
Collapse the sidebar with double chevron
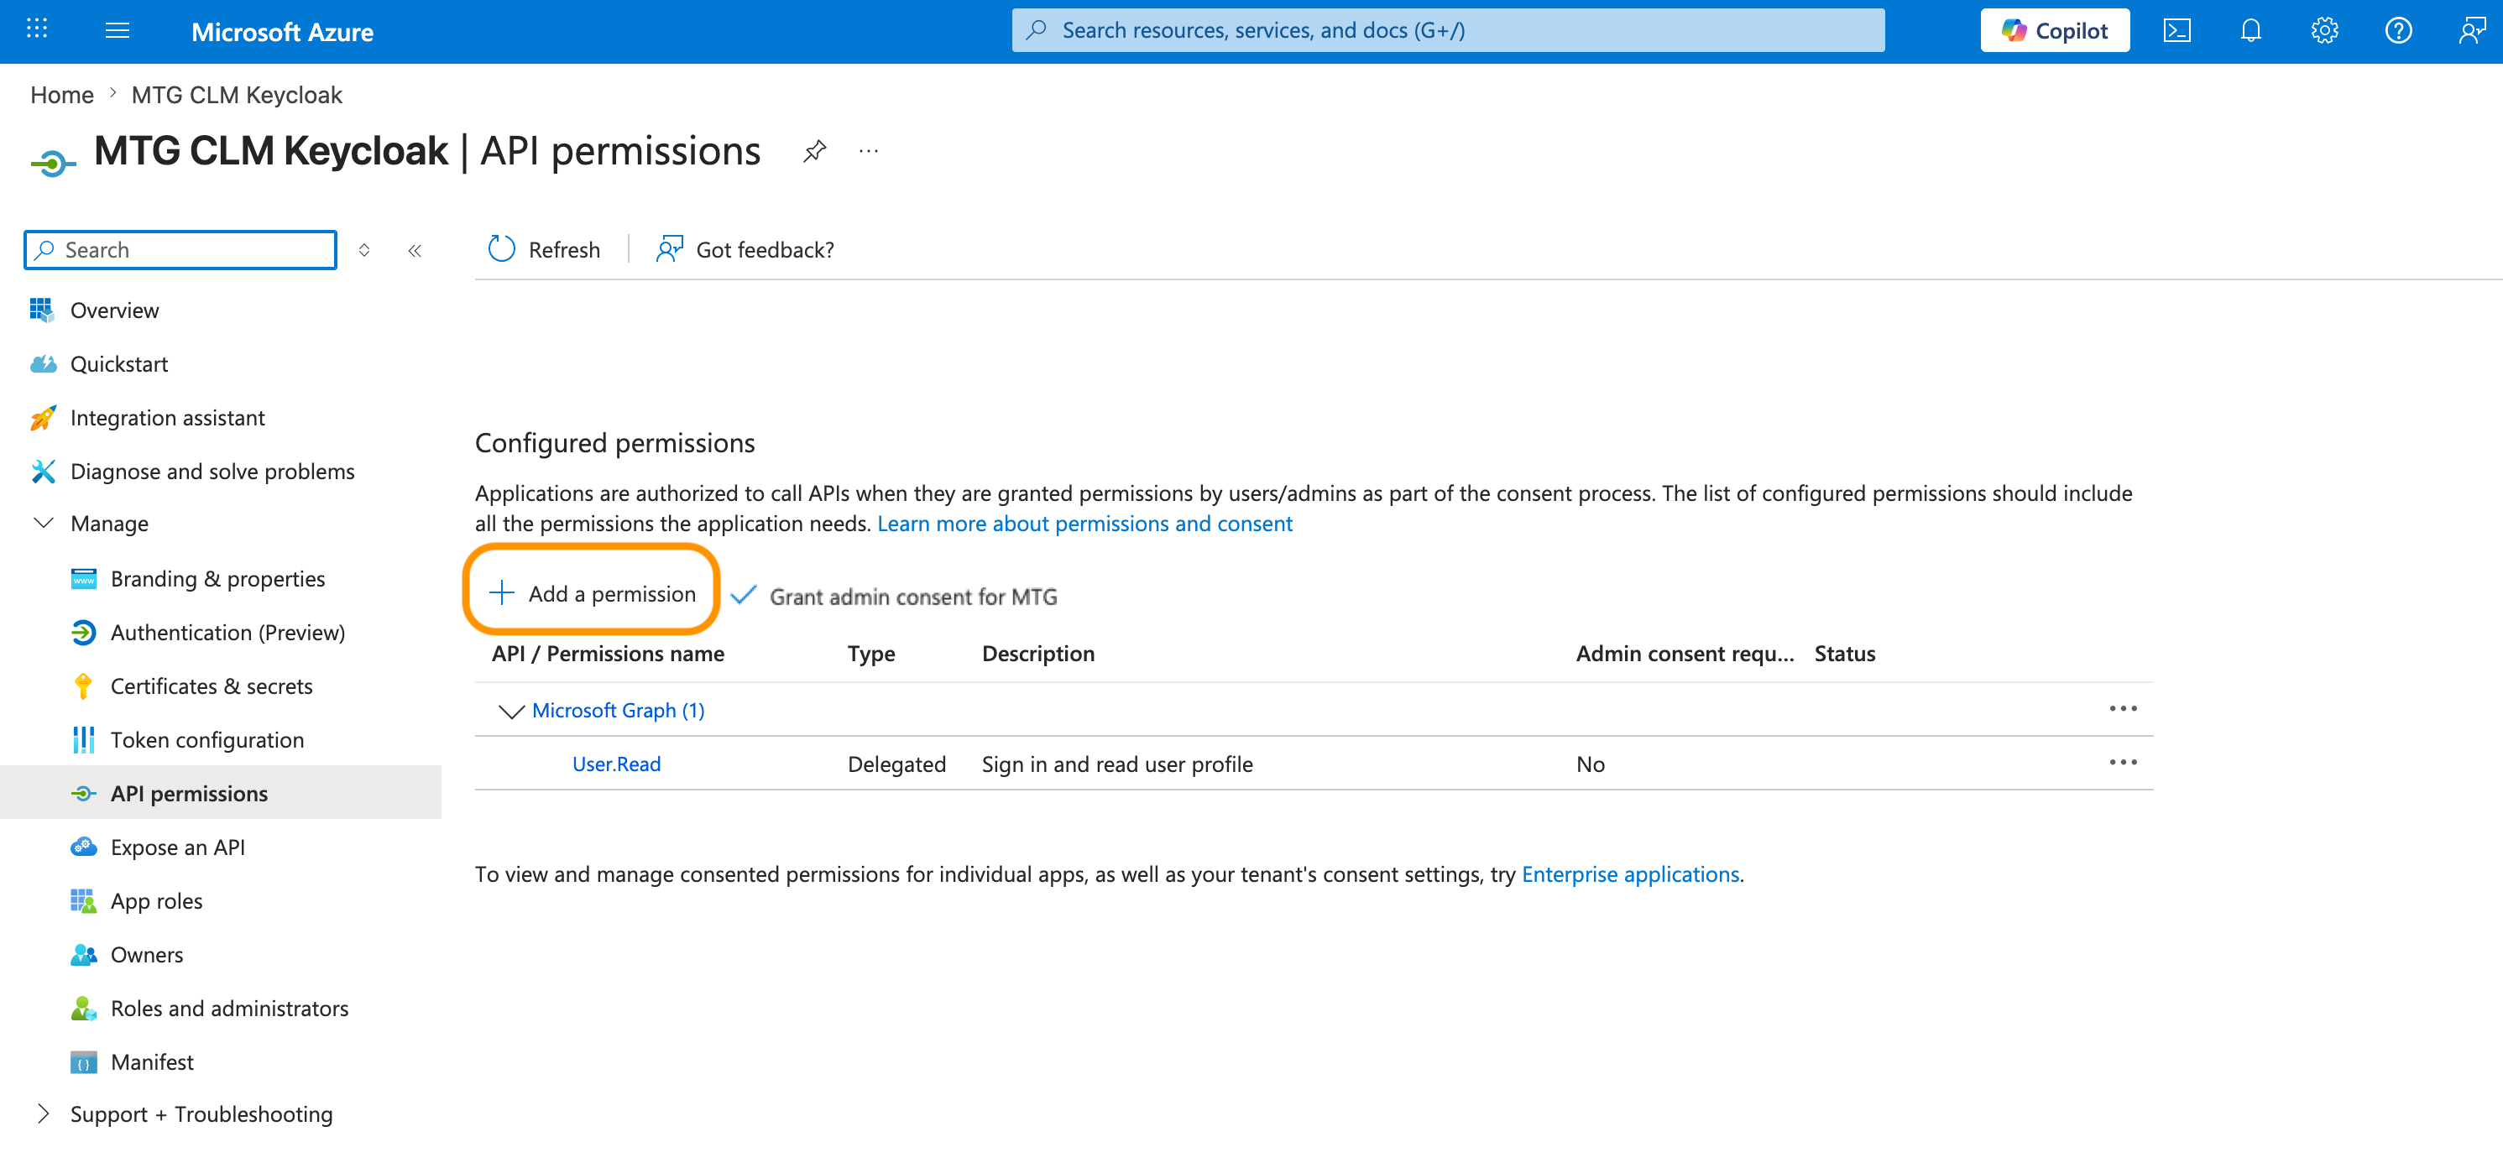click(x=415, y=251)
